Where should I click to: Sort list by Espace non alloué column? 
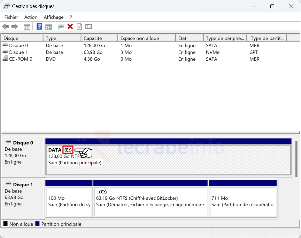[146, 38]
